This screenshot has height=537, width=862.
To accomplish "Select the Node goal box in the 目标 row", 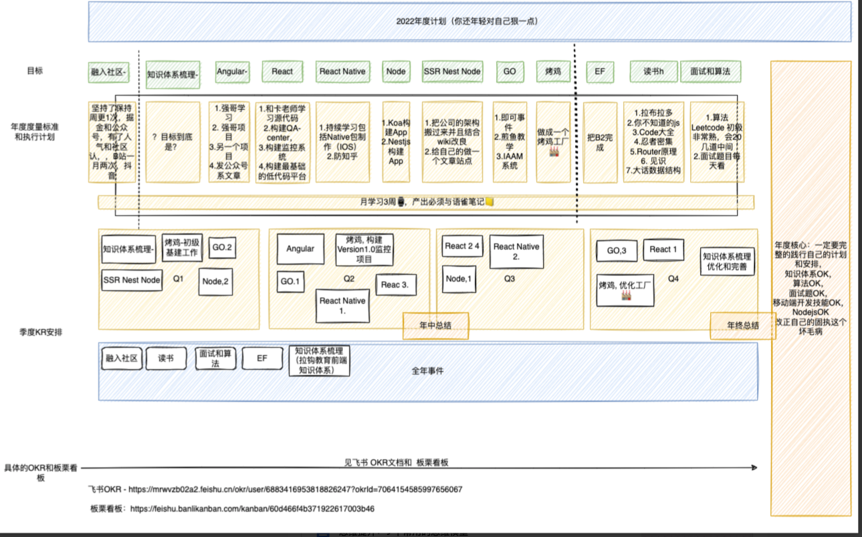I will tap(396, 72).
